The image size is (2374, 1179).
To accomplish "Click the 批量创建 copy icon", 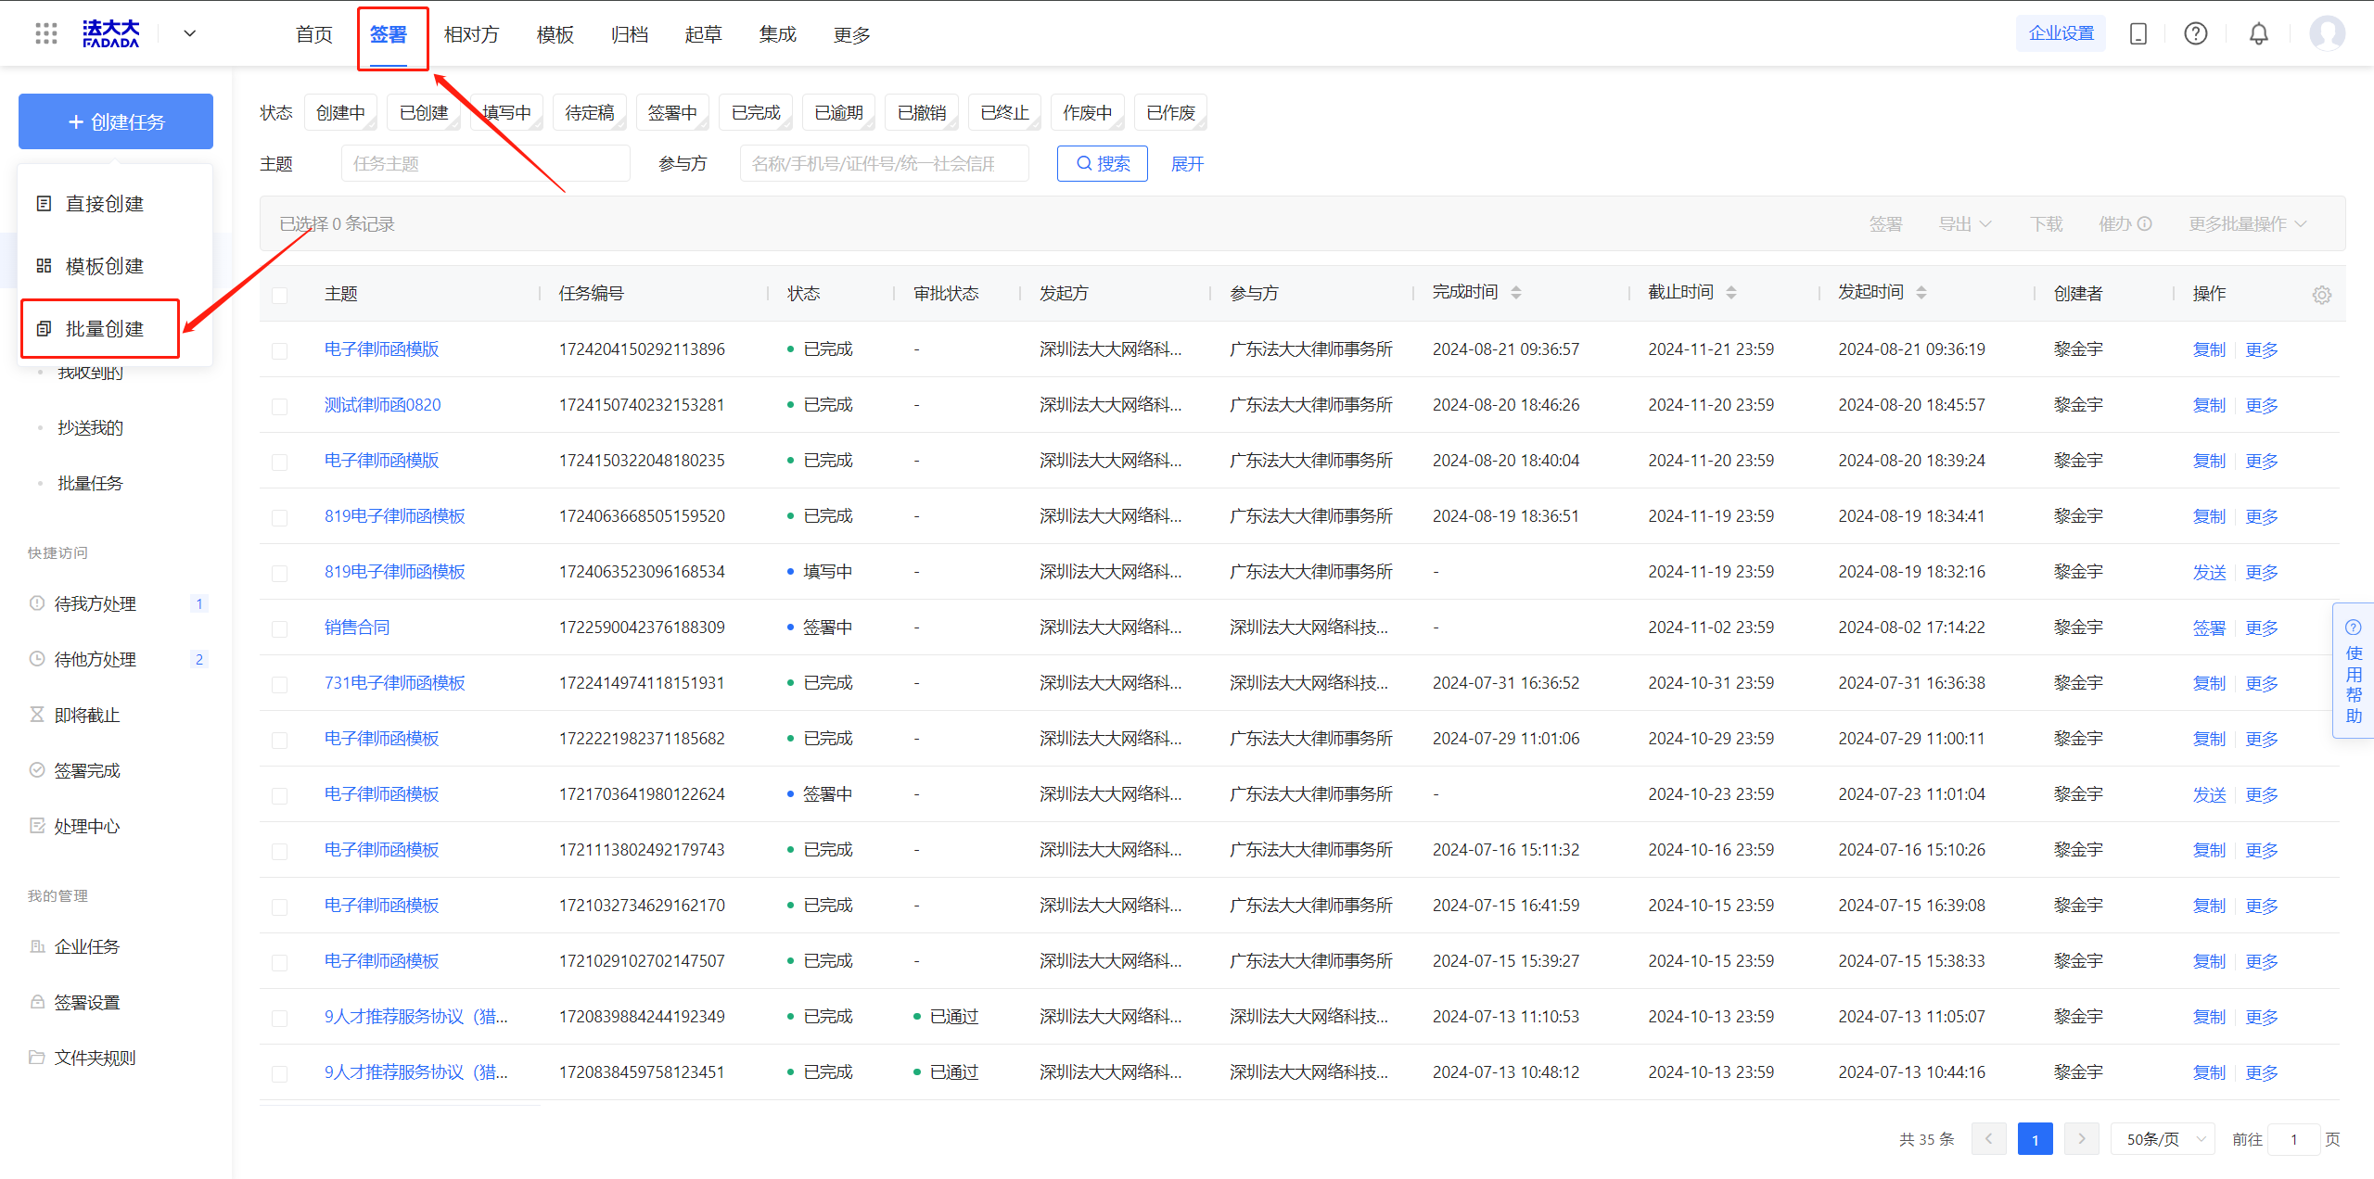I will coord(44,329).
